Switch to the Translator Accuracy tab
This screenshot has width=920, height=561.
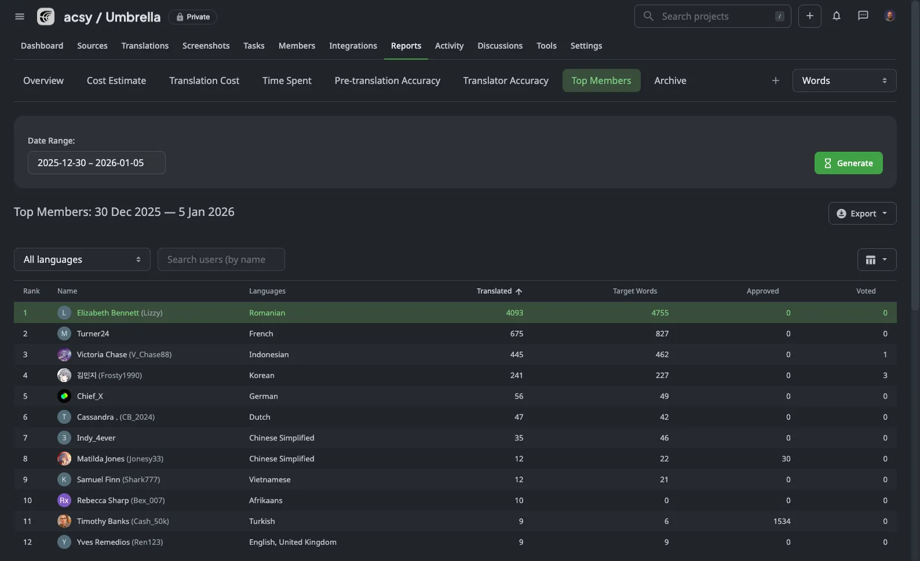tap(505, 80)
